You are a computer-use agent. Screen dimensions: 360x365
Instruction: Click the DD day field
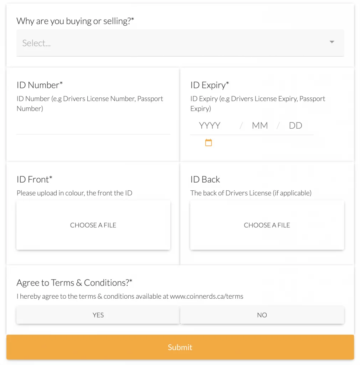tap(295, 125)
